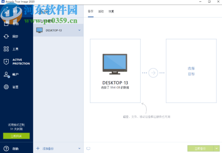
Task: Click the green Buy now button
Action: (17, 136)
